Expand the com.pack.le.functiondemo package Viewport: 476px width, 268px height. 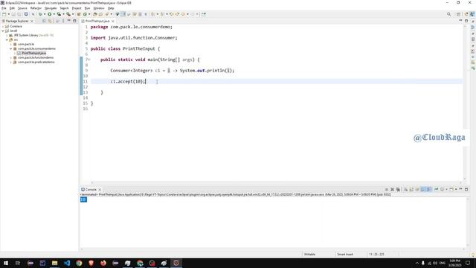tap(11, 57)
